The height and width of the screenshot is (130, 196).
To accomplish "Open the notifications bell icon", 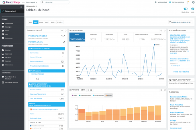I will click(x=188, y=2).
